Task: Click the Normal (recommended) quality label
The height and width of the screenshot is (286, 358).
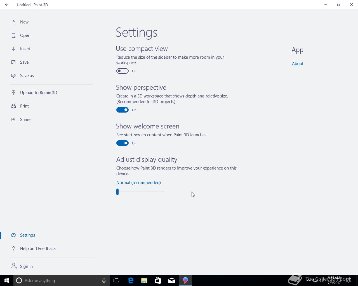Action: 138,183
